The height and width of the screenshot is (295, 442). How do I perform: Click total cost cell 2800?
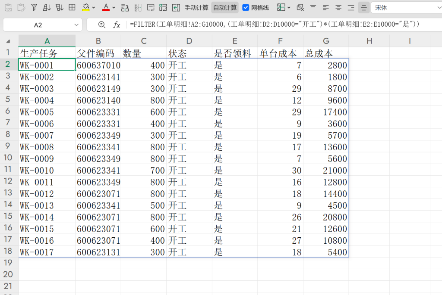[x=326, y=65]
